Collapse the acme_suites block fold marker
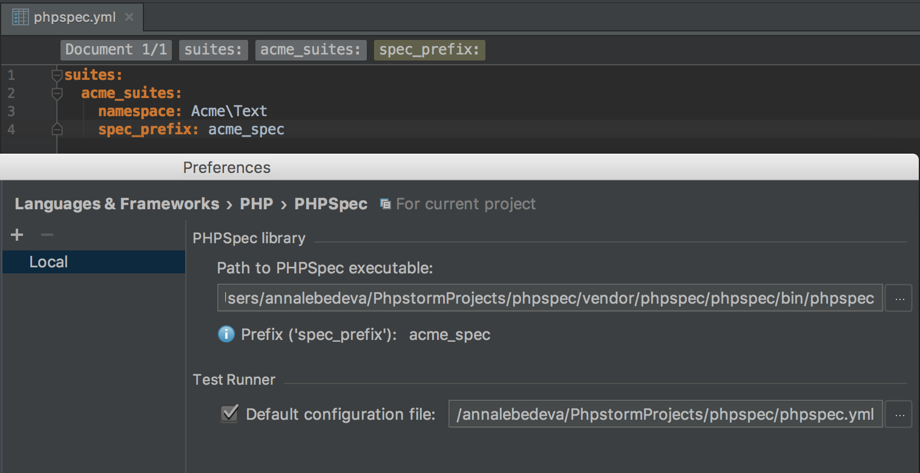920x473 pixels. [57, 94]
